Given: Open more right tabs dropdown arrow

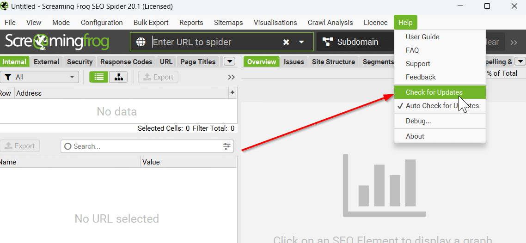Looking at the screenshot, I should coord(520,61).
